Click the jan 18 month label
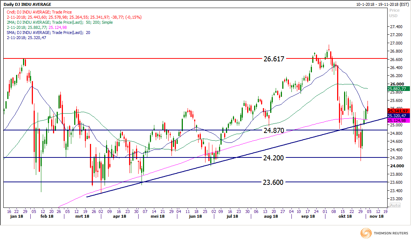 tap(16, 217)
